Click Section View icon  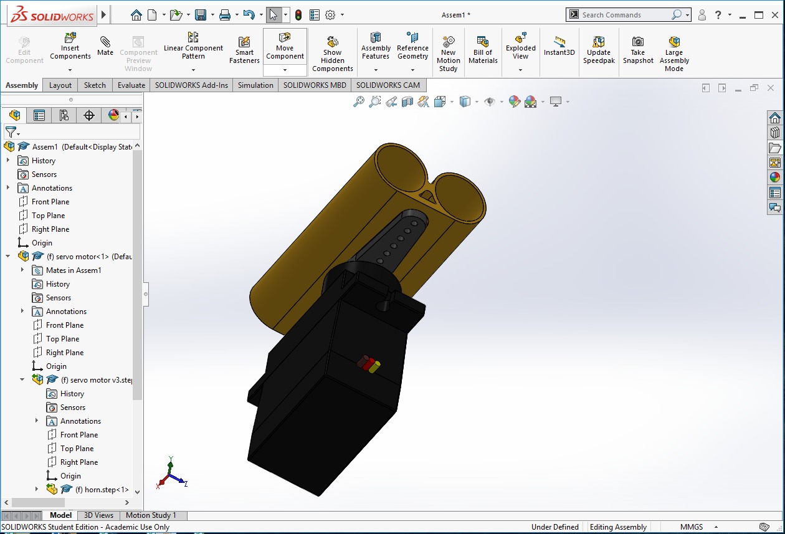pos(407,102)
